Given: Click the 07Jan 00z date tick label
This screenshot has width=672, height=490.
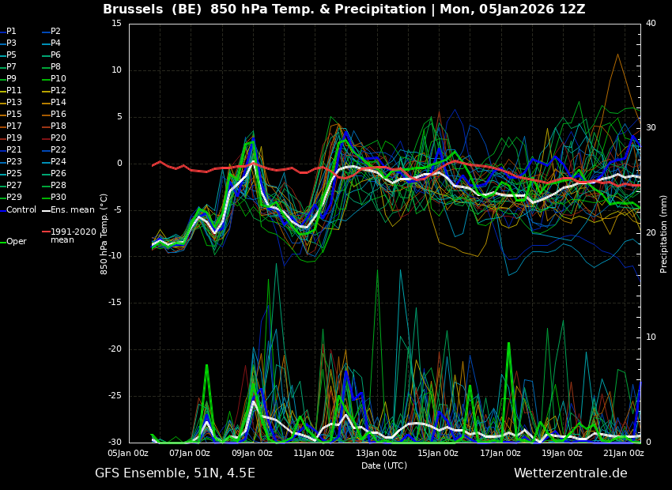Looking at the screenshot, I should click(190, 453).
